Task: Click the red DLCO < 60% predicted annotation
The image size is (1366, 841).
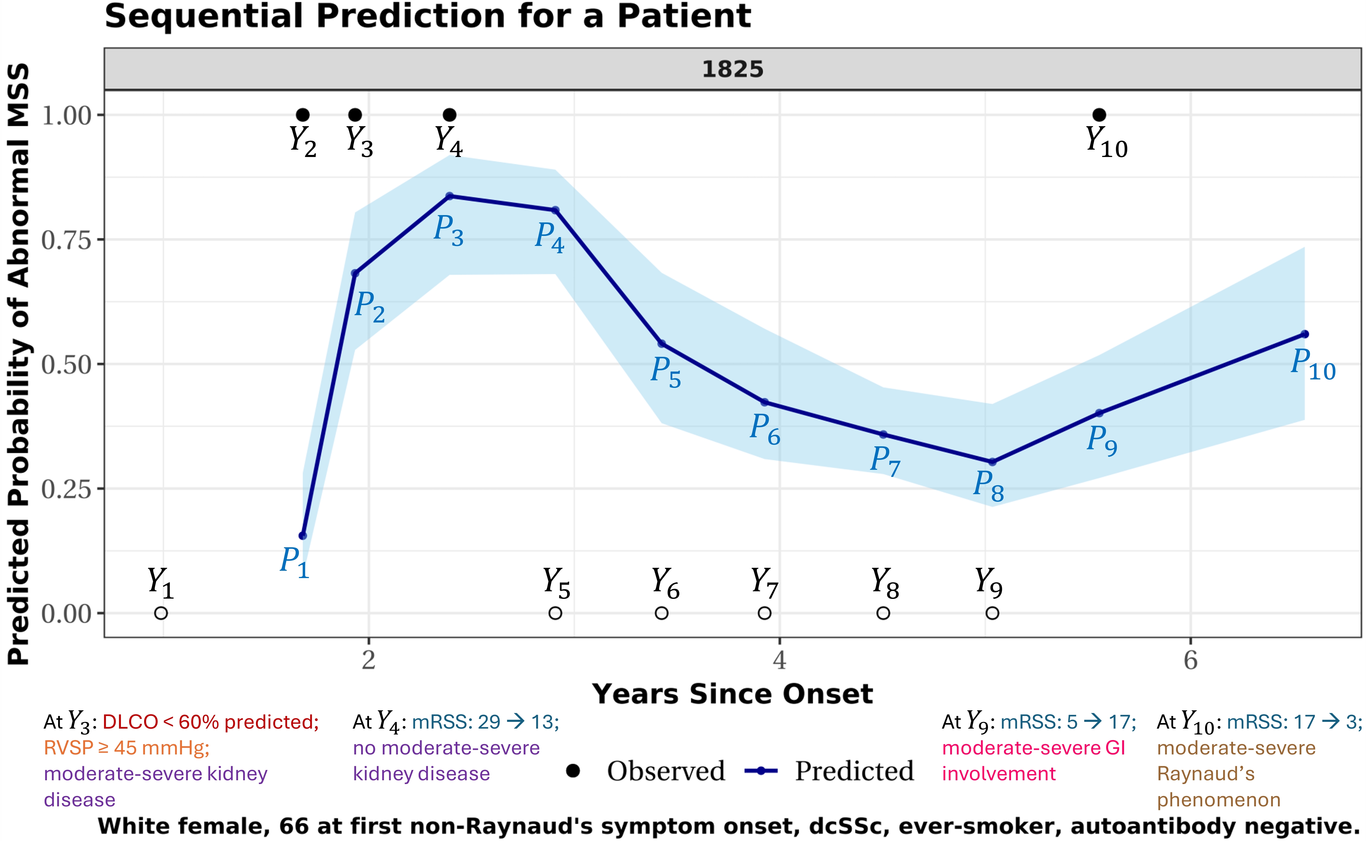Action: (x=210, y=722)
